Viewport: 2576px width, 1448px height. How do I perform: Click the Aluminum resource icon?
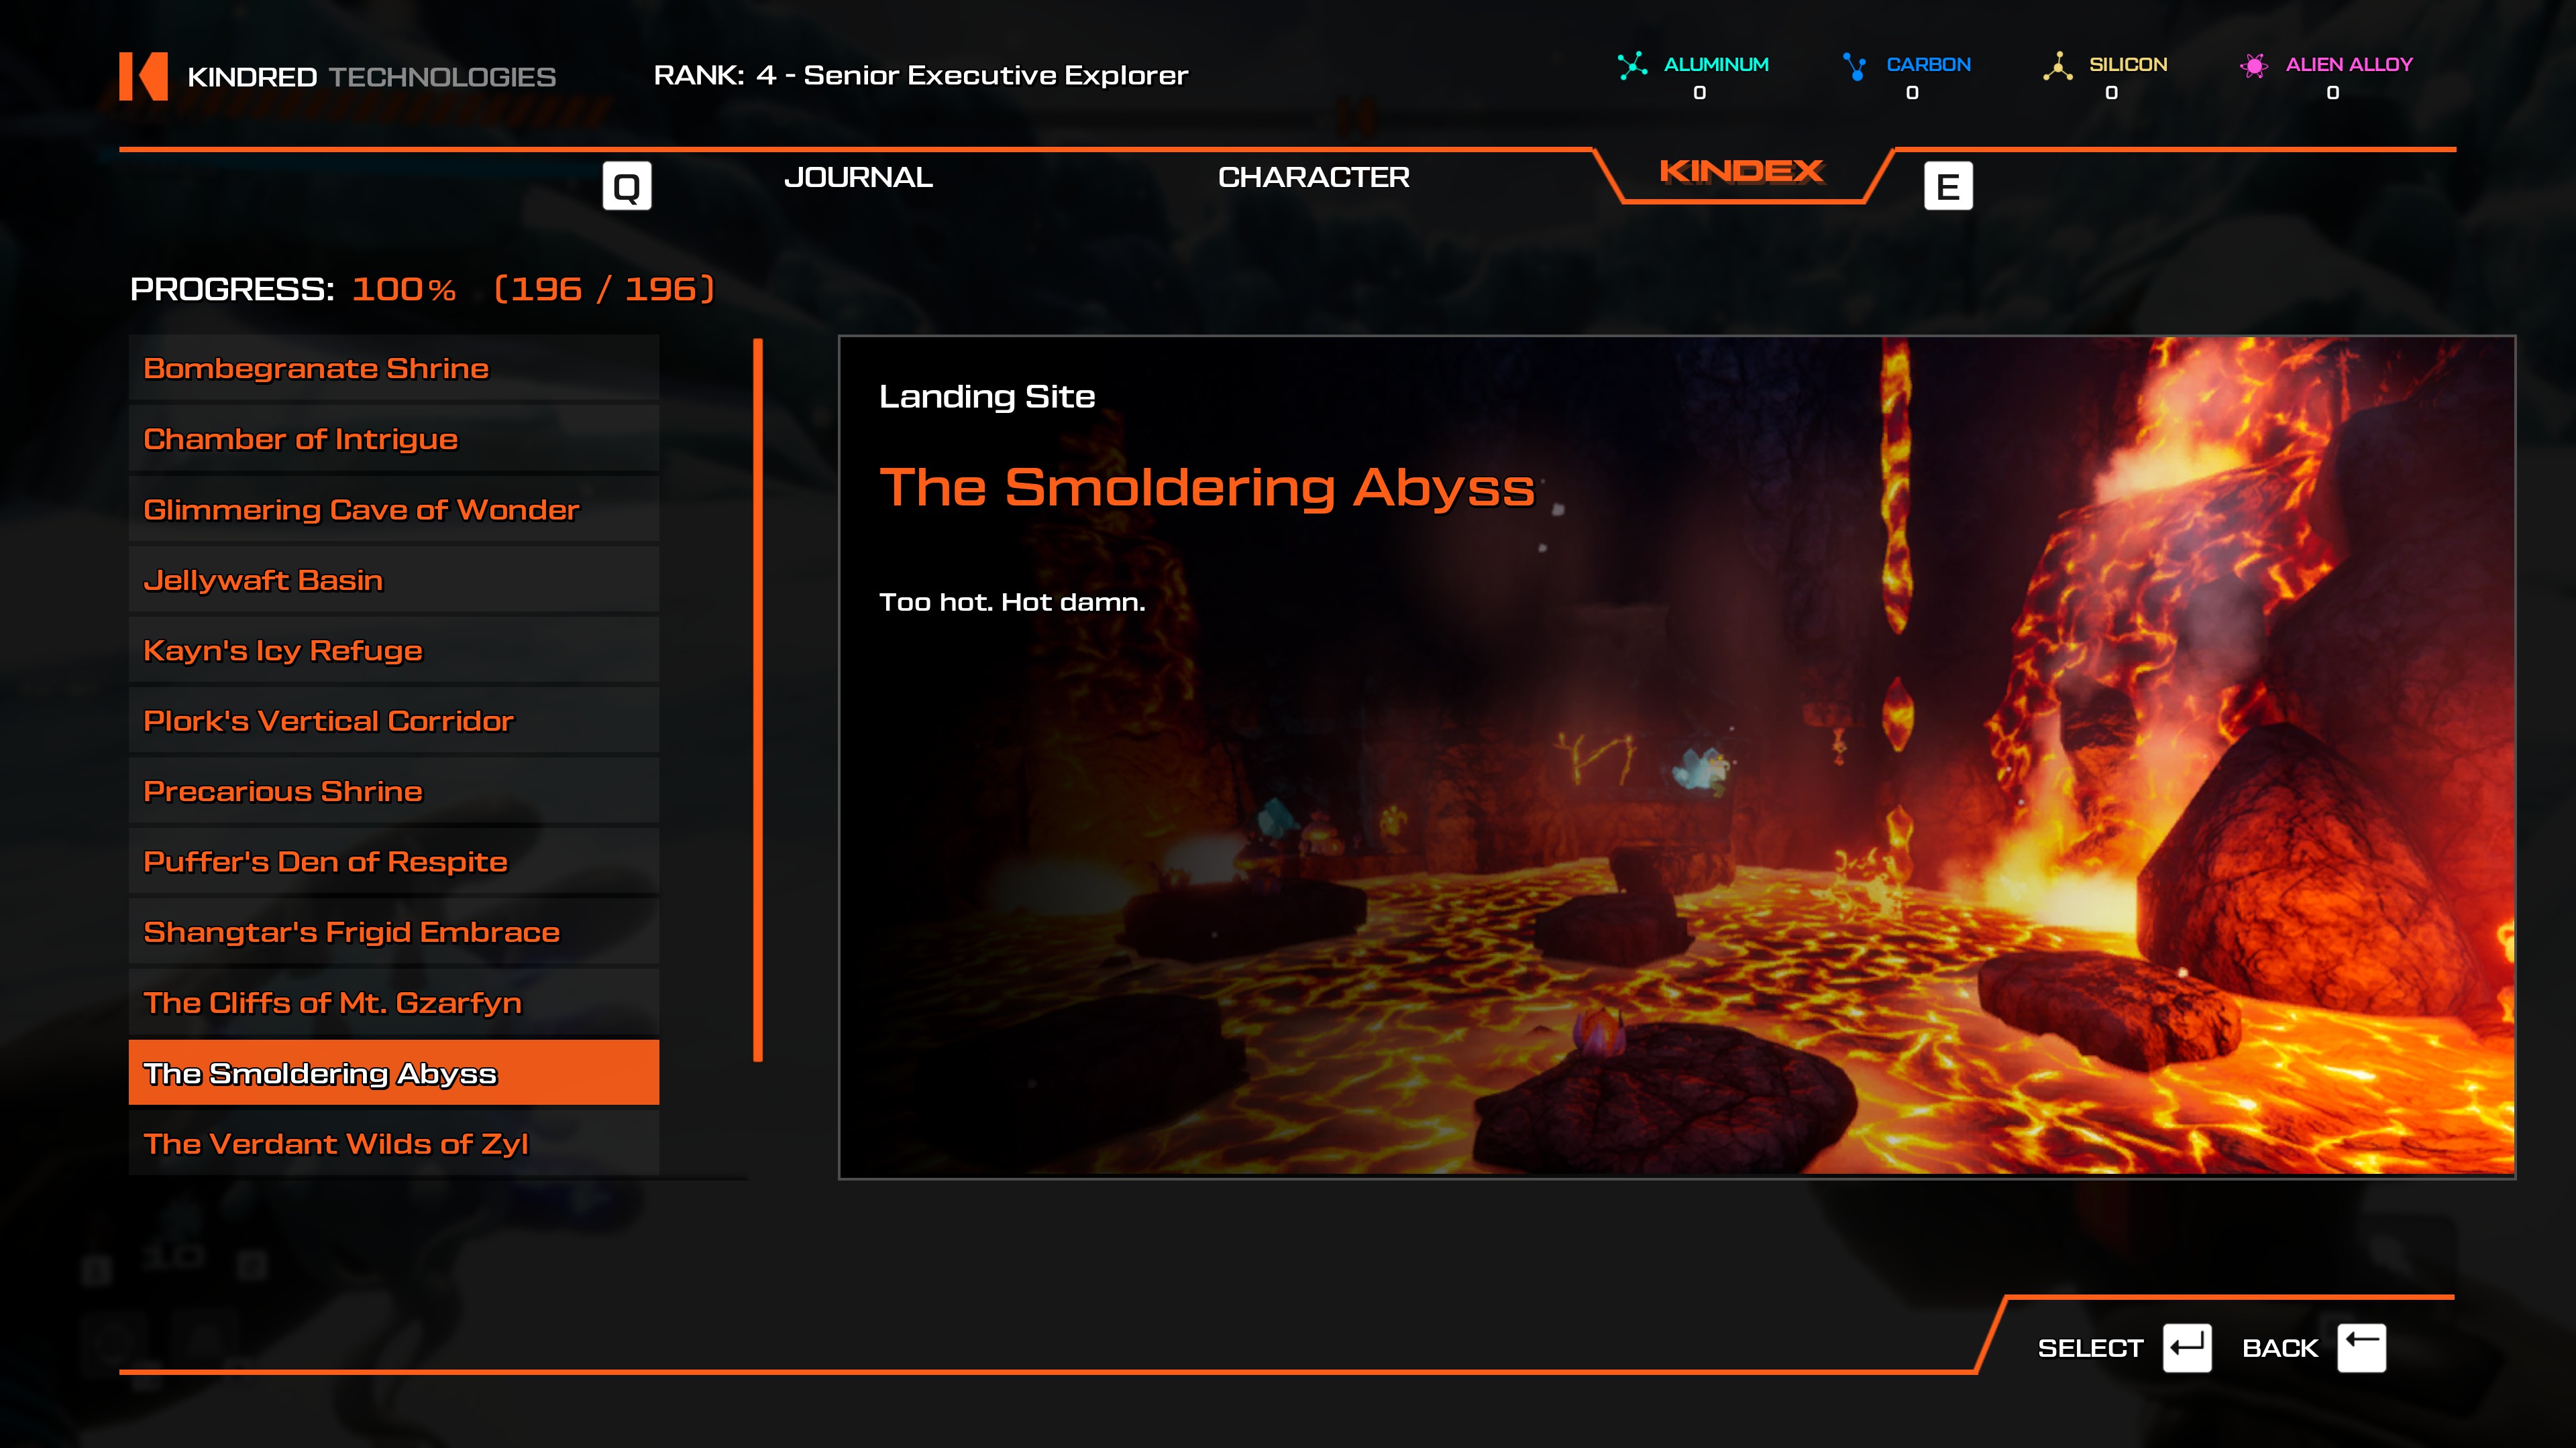[x=1632, y=65]
